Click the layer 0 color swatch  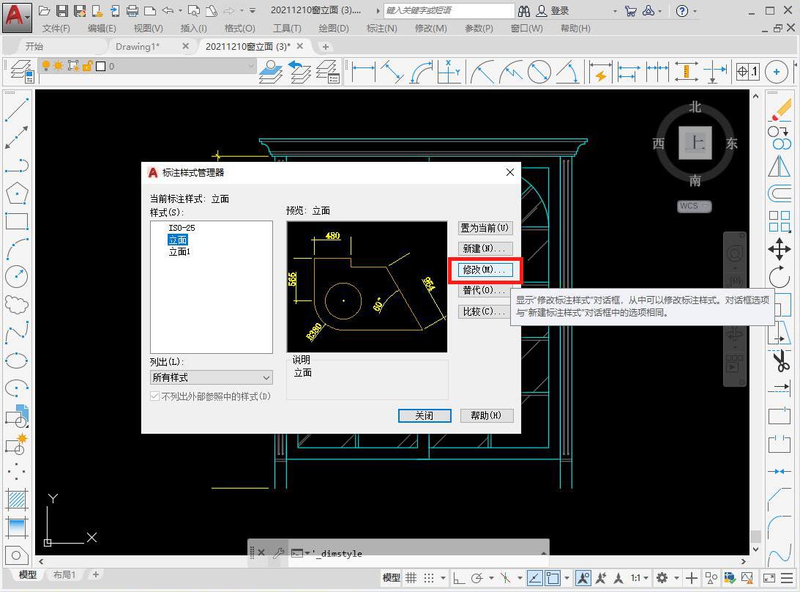(x=100, y=66)
